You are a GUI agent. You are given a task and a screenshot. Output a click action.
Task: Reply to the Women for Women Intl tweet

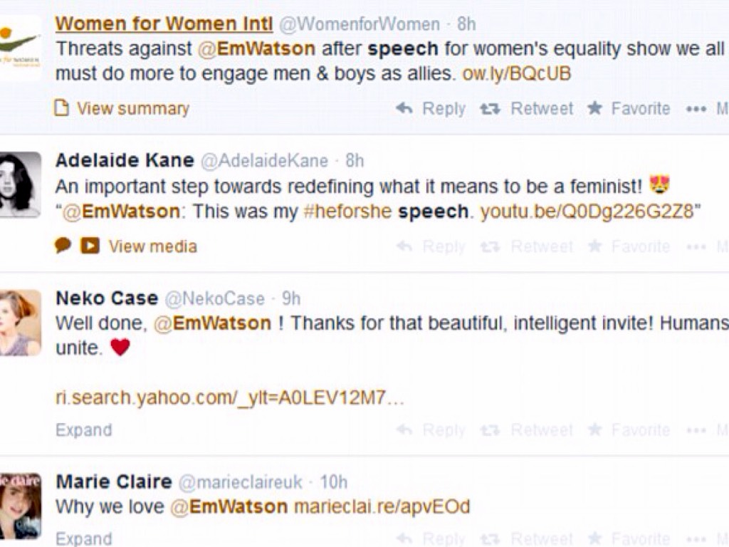(431, 109)
